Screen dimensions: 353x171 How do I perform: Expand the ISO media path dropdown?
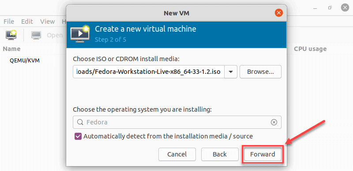tap(231, 72)
